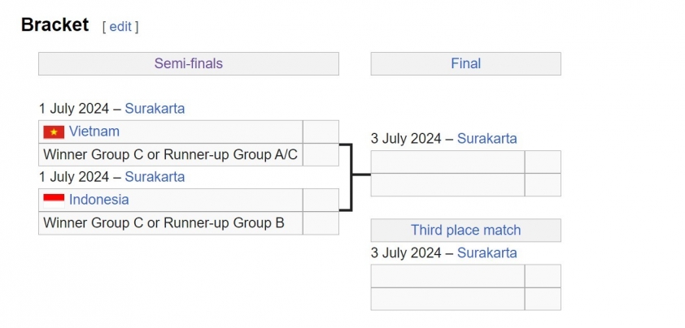Select the Winner Group C or Runner-up Group B cell

click(170, 223)
